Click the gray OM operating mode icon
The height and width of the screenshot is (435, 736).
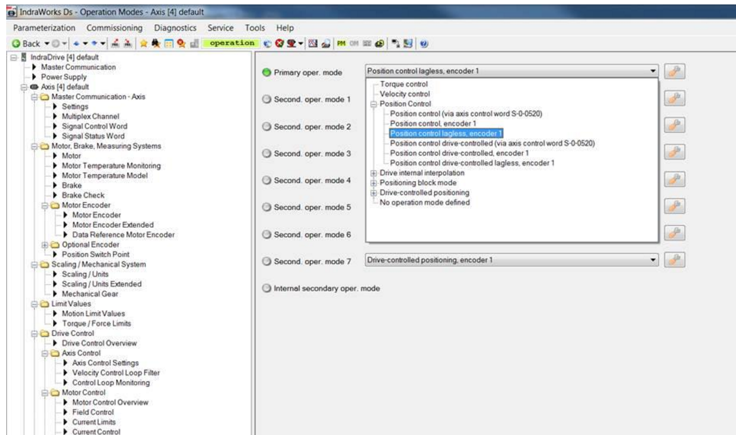pyautogui.click(x=354, y=43)
